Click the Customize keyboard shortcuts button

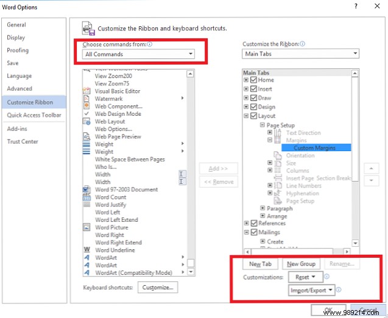158,287
